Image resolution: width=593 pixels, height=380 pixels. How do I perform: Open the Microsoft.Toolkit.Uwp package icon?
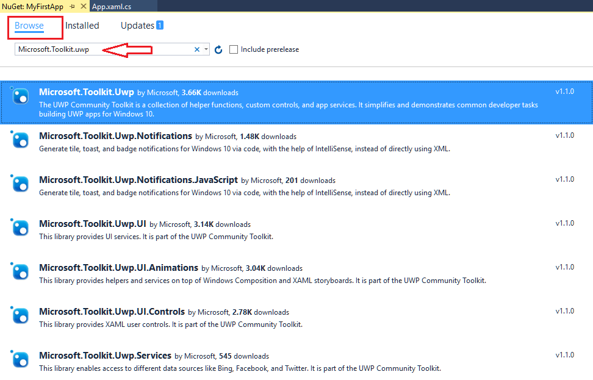click(x=20, y=96)
